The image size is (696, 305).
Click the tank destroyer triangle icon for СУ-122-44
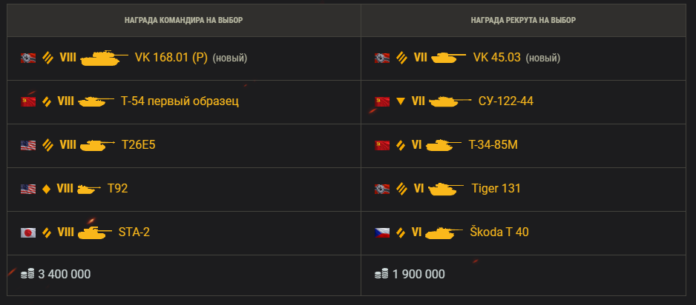[401, 101]
